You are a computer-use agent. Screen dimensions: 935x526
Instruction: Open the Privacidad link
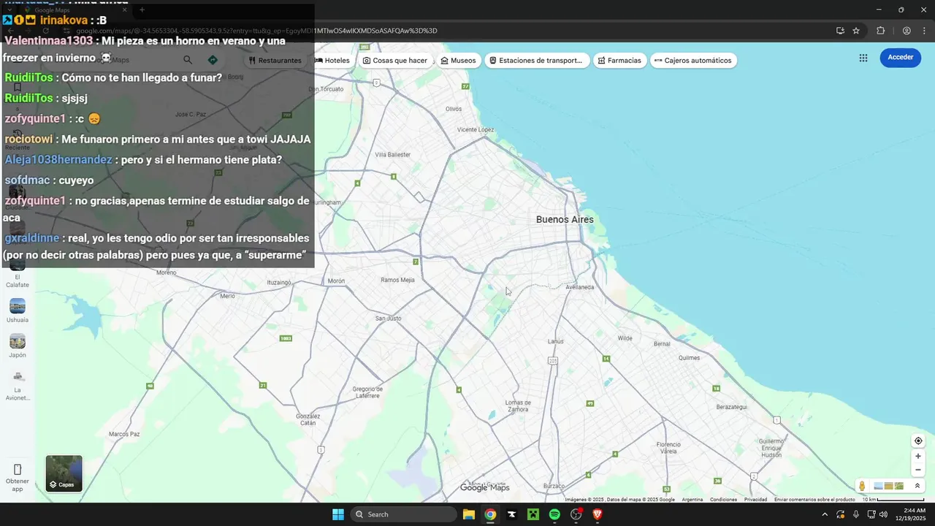755,500
